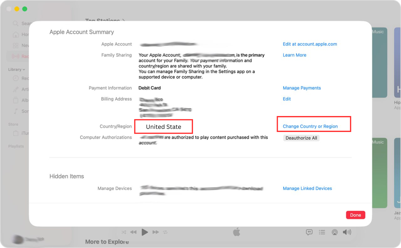Viewport: 401px width, 248px height.
Task: Skip to previous track with rewind icon
Action: click(x=133, y=232)
